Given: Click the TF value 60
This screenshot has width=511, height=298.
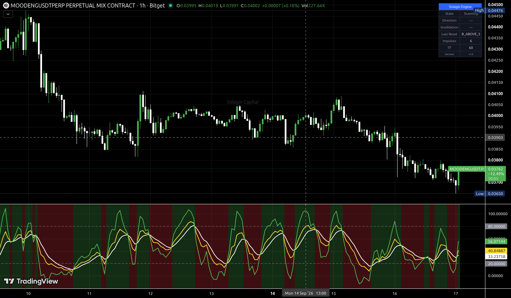Looking at the screenshot, I should (x=471, y=48).
